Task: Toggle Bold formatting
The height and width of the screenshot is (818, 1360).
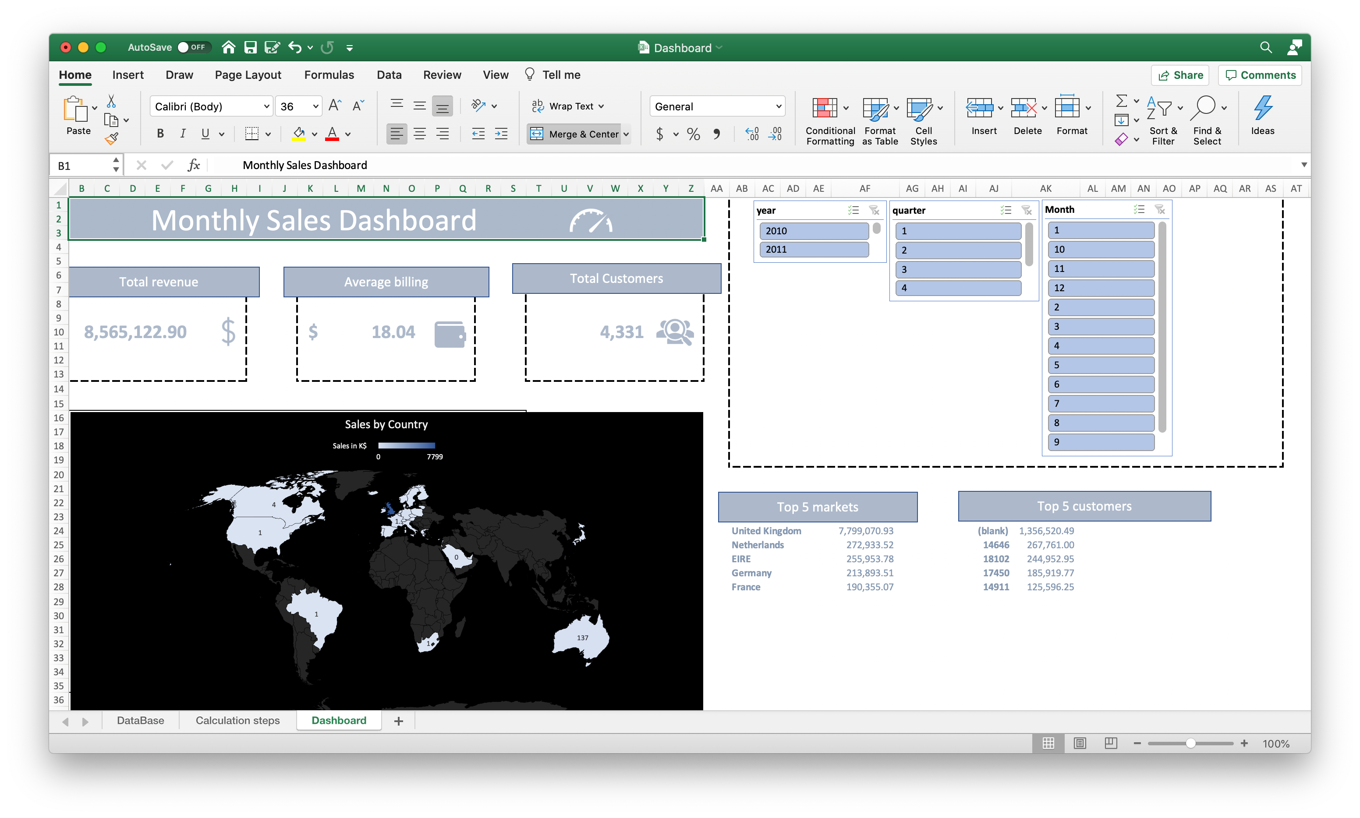Action: (x=160, y=134)
